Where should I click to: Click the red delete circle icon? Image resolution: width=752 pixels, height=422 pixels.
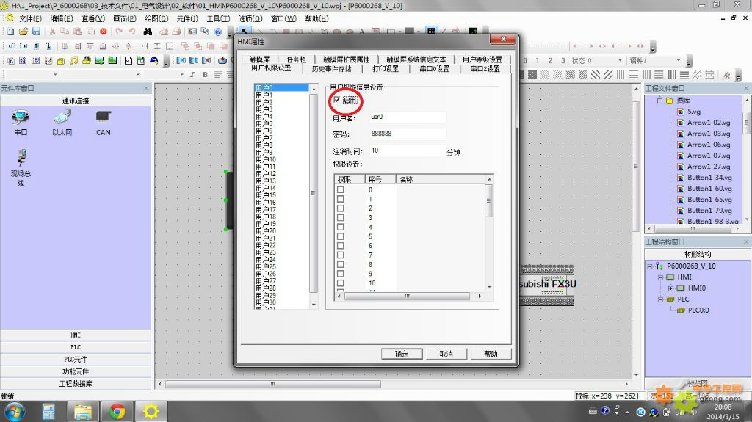point(104,32)
